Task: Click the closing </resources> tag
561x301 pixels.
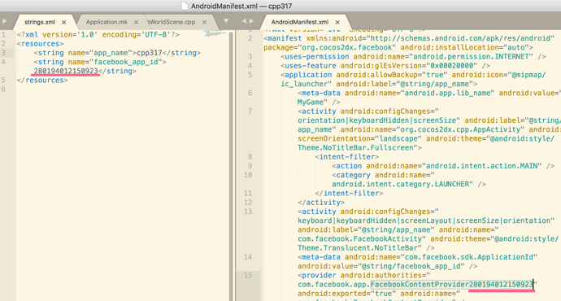Action: pyautogui.click(x=42, y=81)
